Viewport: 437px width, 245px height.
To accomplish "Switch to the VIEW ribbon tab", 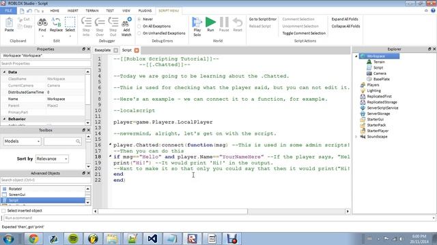I will pyautogui.click(x=126, y=11).
